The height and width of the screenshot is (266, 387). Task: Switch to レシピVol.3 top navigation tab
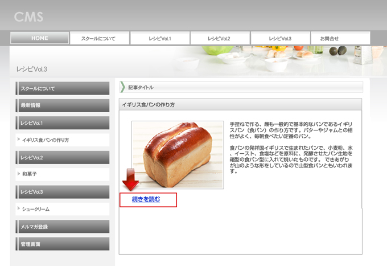[280, 38]
